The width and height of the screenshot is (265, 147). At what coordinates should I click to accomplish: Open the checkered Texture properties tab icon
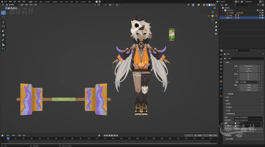(221, 96)
